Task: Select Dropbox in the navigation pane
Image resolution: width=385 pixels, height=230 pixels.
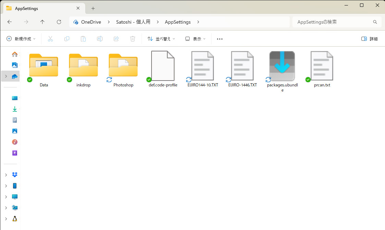Action: click(15, 175)
